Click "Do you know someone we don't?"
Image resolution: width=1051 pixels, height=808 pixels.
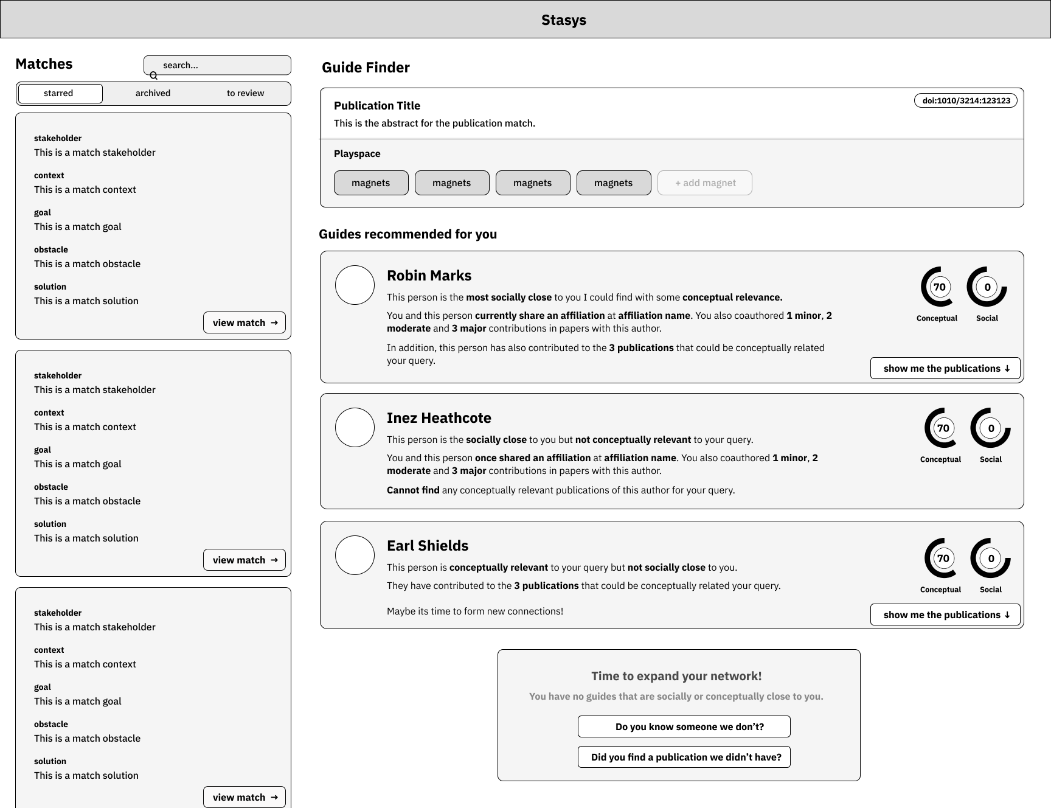click(684, 727)
